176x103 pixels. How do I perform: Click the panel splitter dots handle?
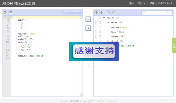click(88, 65)
